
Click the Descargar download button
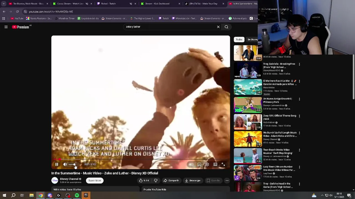[x=193, y=180]
